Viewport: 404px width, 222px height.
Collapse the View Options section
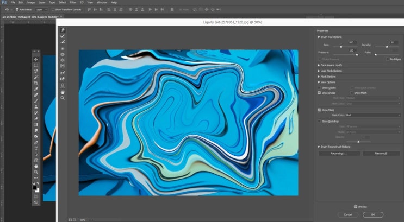(319, 83)
